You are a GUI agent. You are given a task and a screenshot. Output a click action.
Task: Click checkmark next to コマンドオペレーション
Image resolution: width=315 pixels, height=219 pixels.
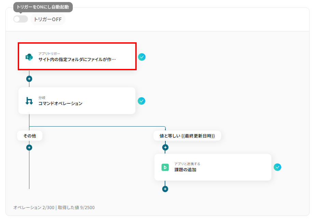point(141,101)
